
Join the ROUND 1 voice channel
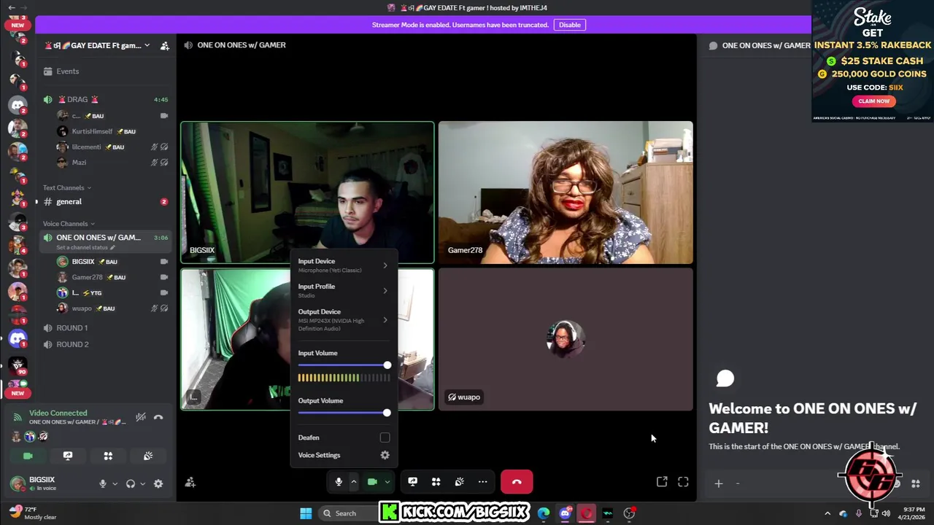[x=105, y=328]
